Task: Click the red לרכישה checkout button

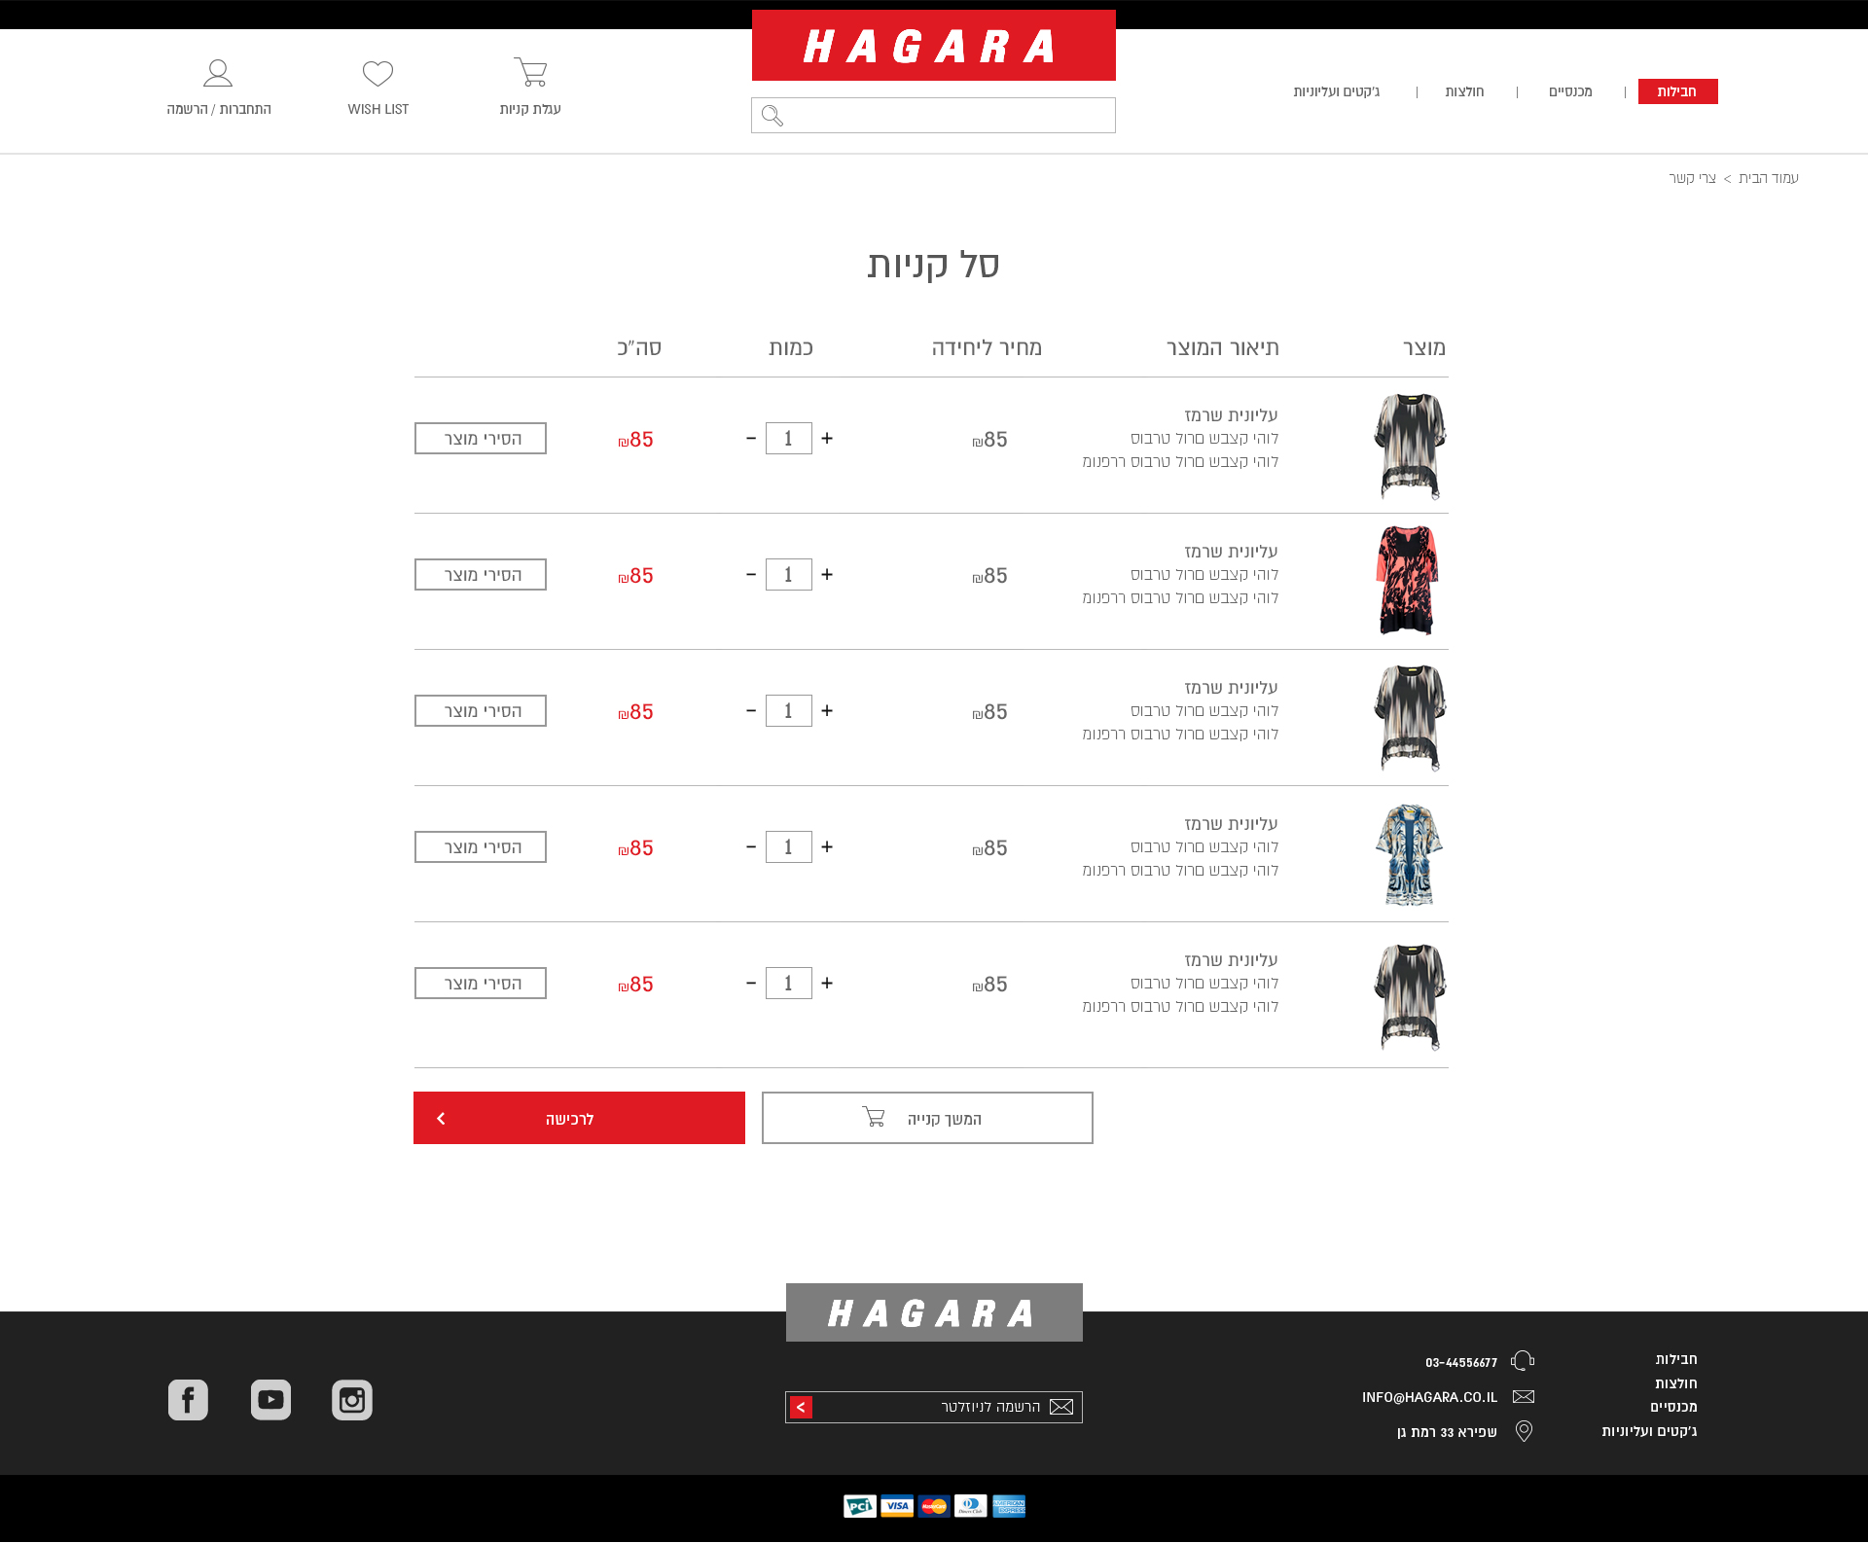Action: tap(579, 1118)
